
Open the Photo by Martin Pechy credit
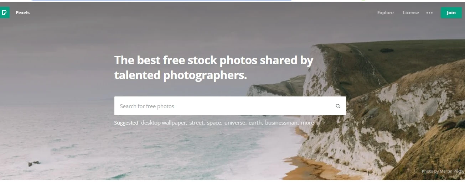pos(443,171)
